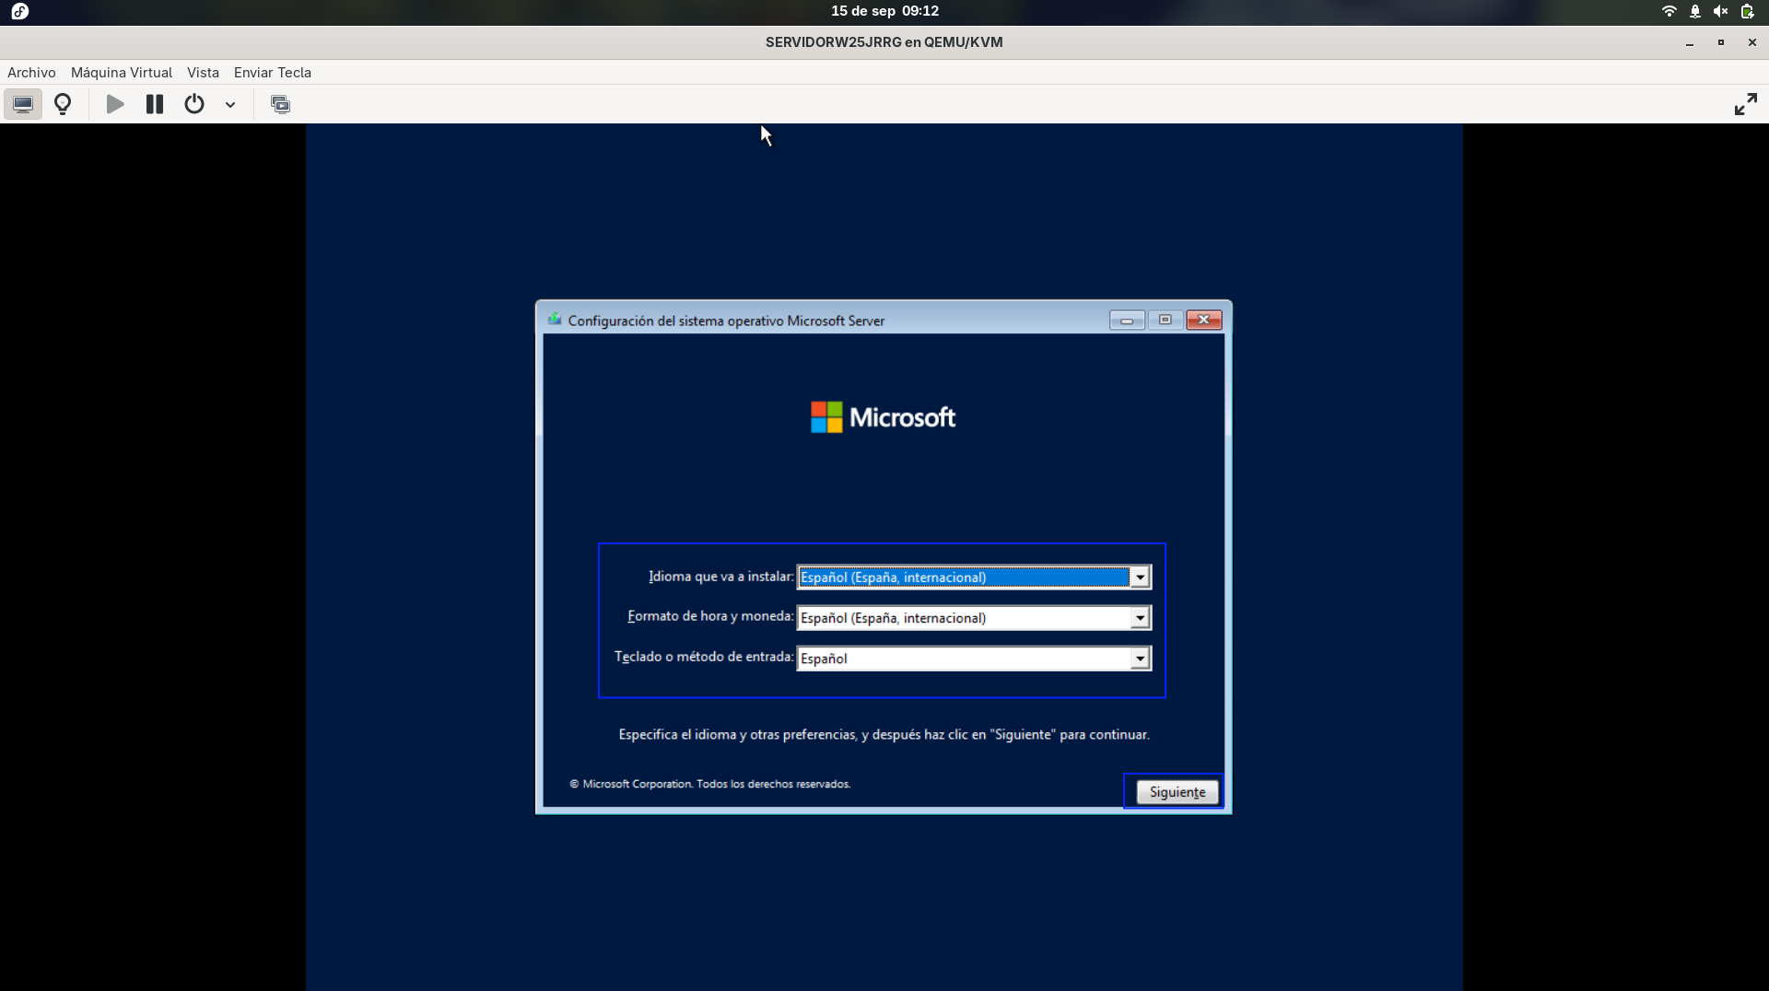Expand the 'Idioma que va a instalar' dropdown

[x=1140, y=577]
